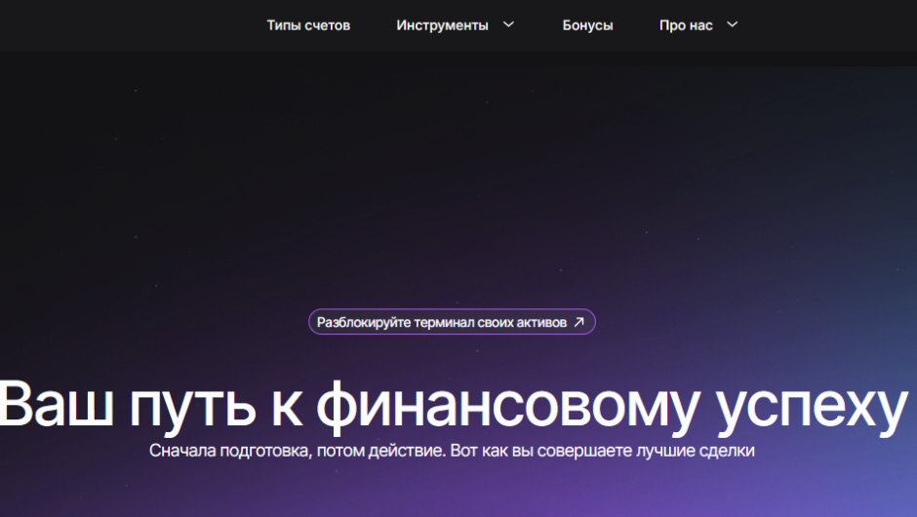Go to the Бонусы section
917x517 pixels.
point(587,25)
